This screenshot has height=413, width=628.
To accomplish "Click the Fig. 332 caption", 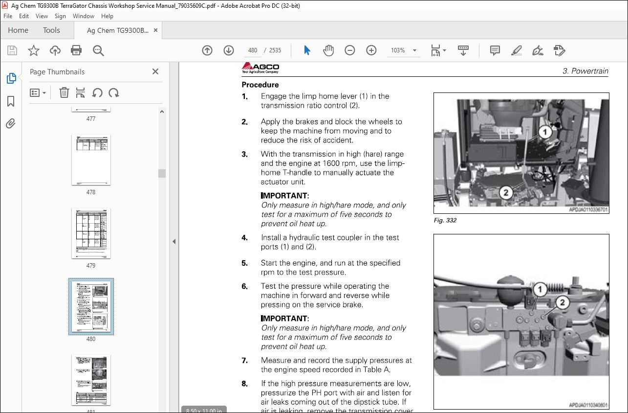I will click(445, 220).
